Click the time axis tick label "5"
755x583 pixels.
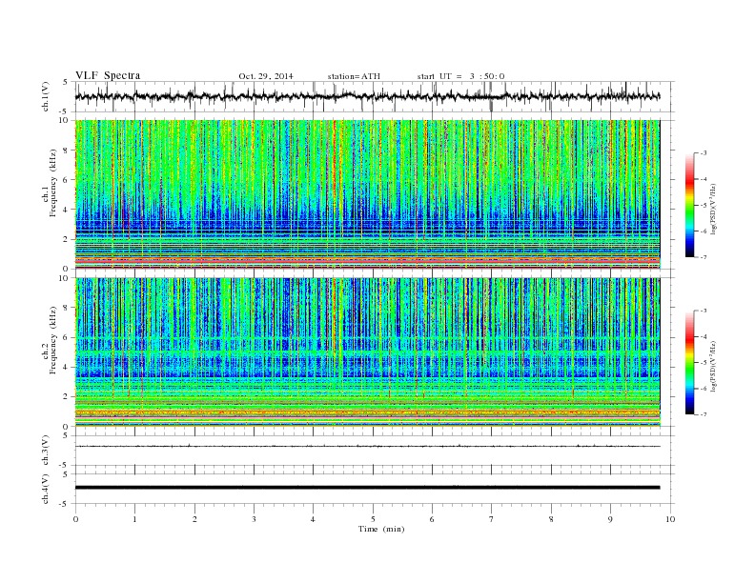(x=373, y=519)
